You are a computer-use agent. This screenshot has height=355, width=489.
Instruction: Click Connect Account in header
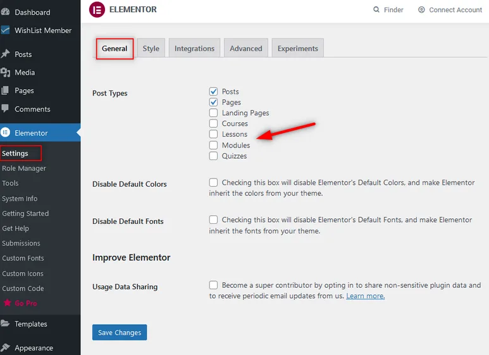pyautogui.click(x=450, y=9)
